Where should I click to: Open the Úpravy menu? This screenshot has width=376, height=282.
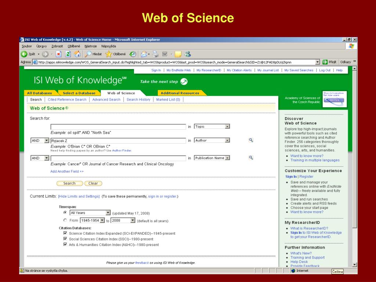(x=41, y=46)
